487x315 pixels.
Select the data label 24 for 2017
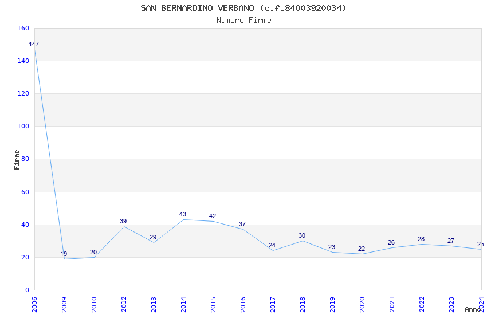point(272,246)
